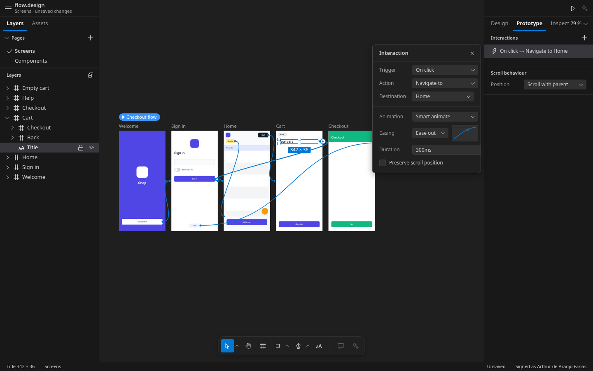Toggle Remember me switch on Sign in screen
The height and width of the screenshot is (371, 593).
[x=177, y=169]
